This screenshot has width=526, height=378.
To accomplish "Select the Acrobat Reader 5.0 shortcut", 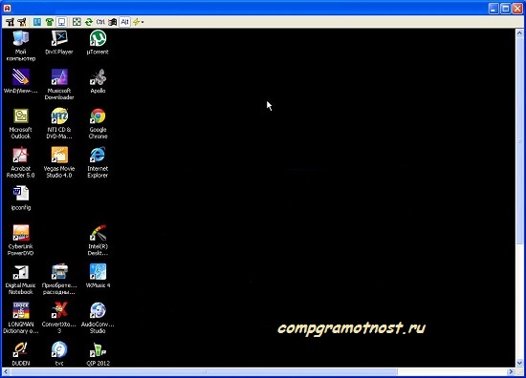I will pyautogui.click(x=20, y=162).
